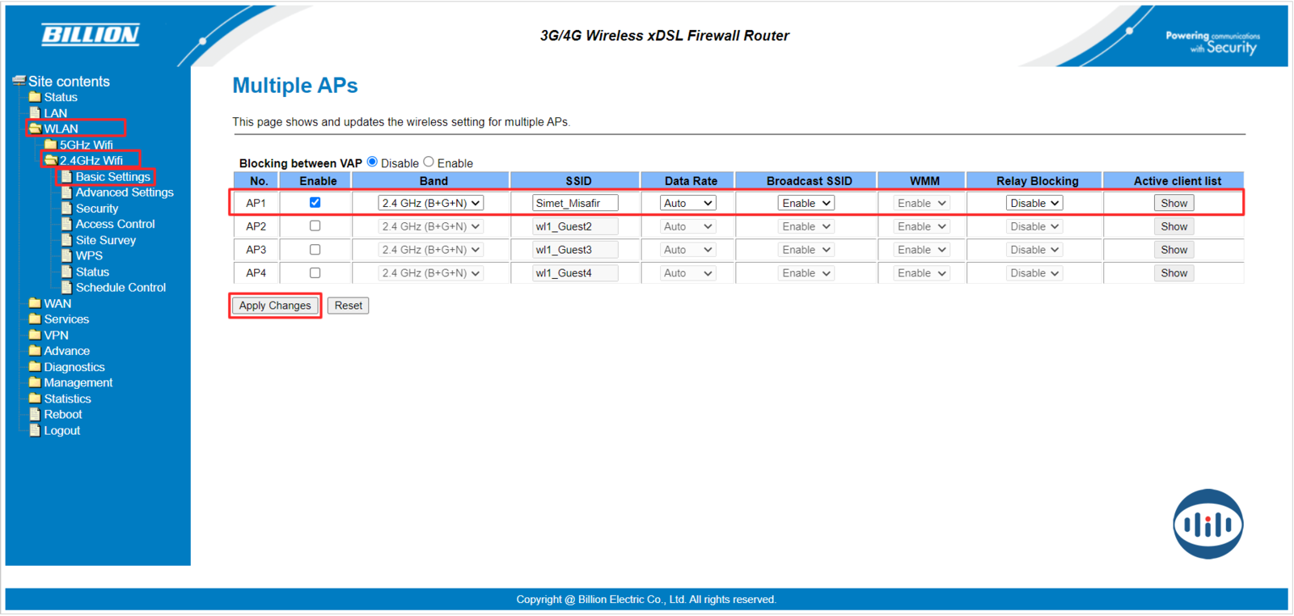Go to the Access Control page

(x=115, y=224)
